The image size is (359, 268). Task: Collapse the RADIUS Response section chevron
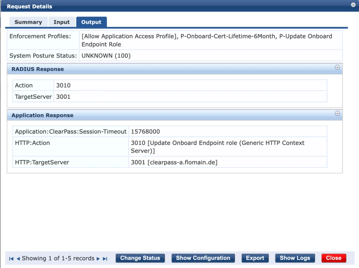coord(337,67)
